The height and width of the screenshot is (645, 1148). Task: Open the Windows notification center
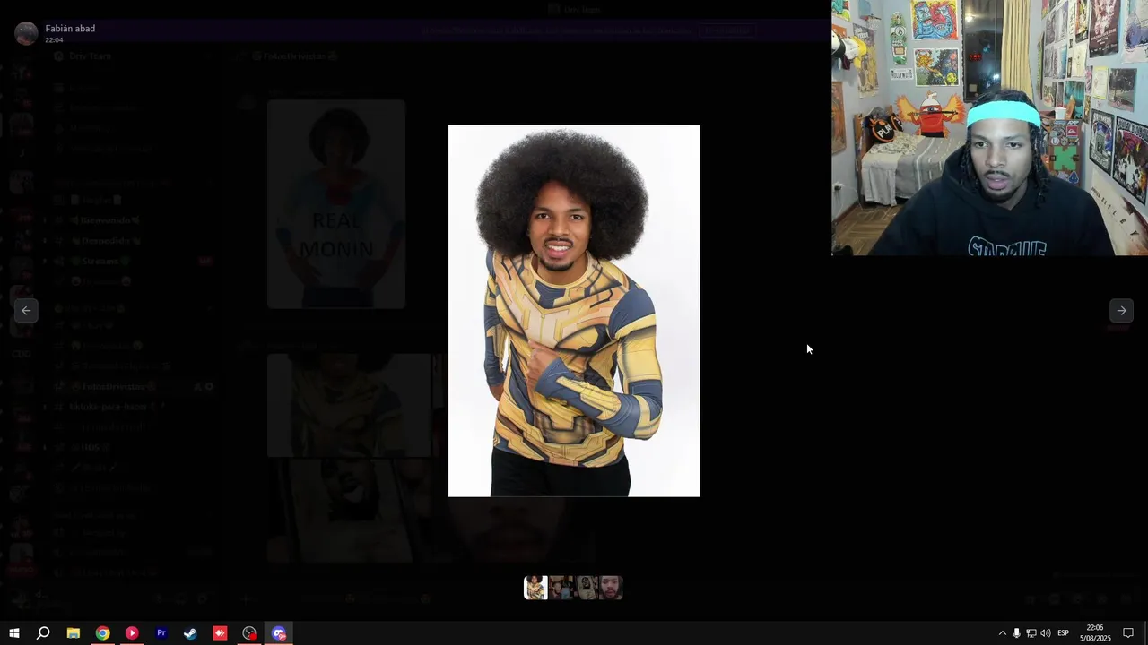1128,633
